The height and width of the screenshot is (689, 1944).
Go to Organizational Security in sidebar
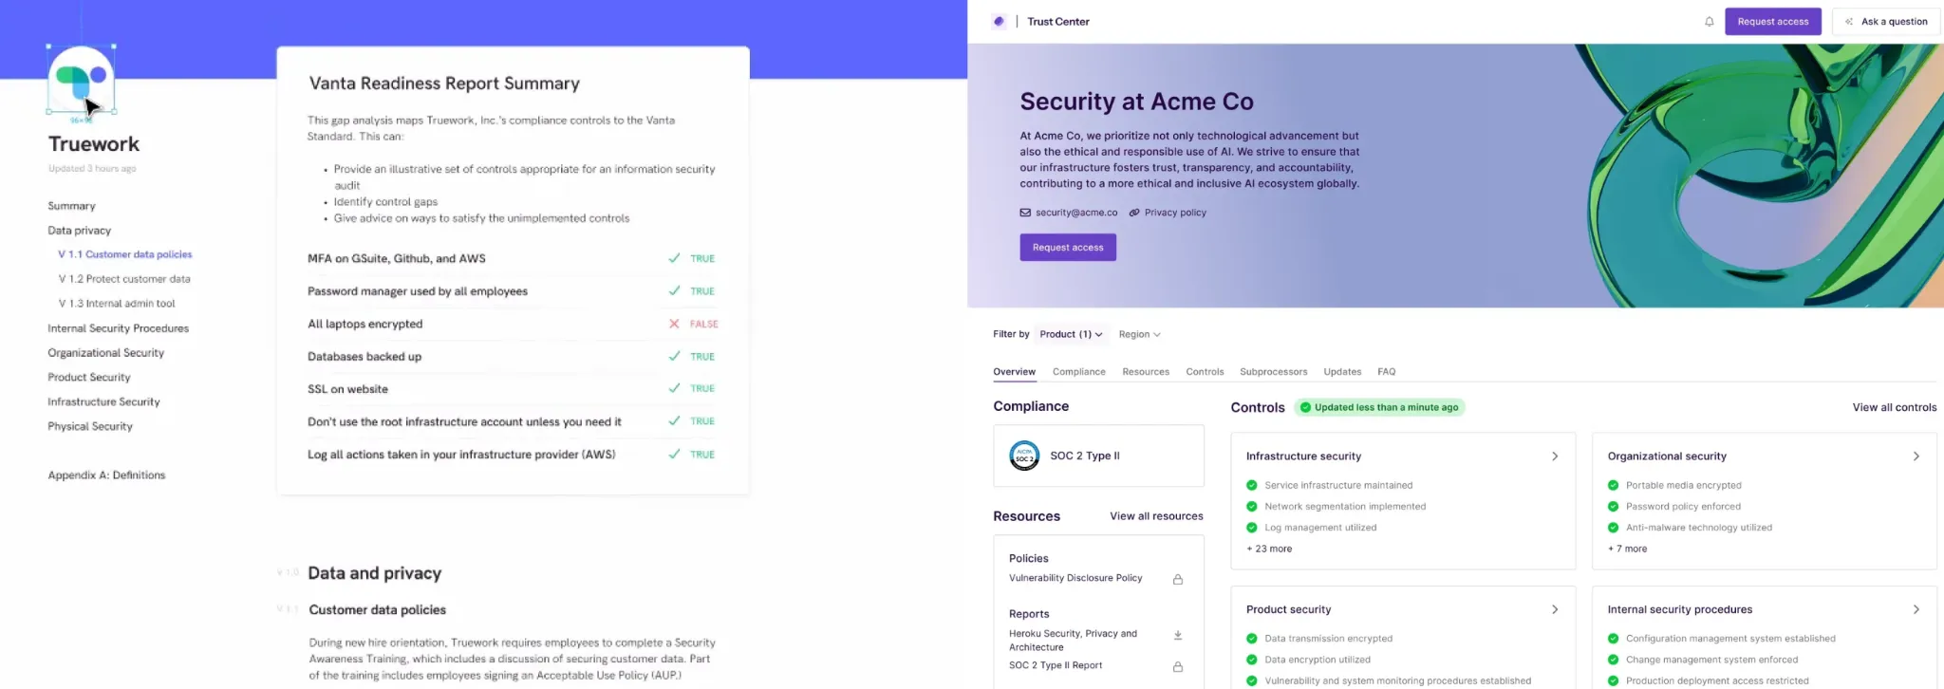tap(105, 353)
